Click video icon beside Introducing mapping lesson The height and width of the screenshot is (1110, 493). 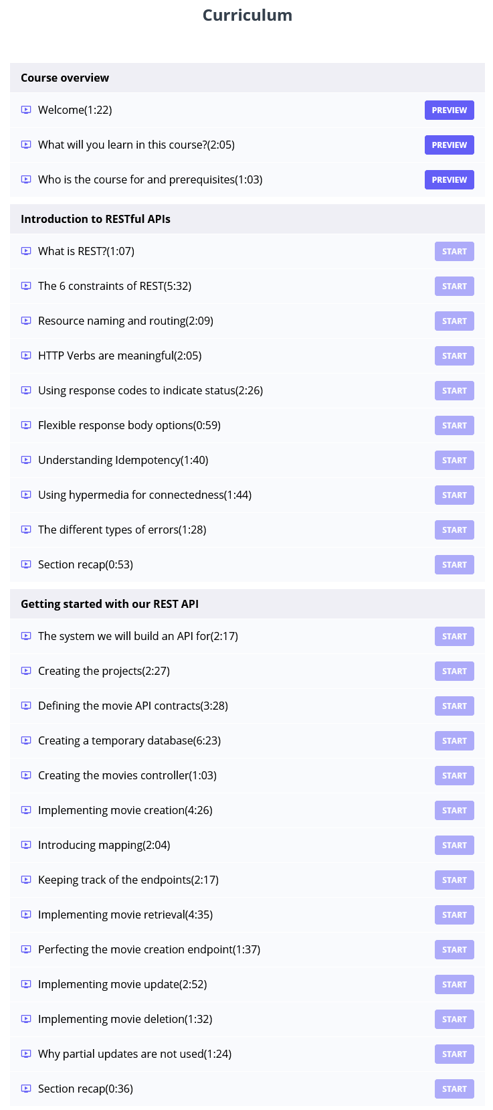pyautogui.click(x=26, y=845)
